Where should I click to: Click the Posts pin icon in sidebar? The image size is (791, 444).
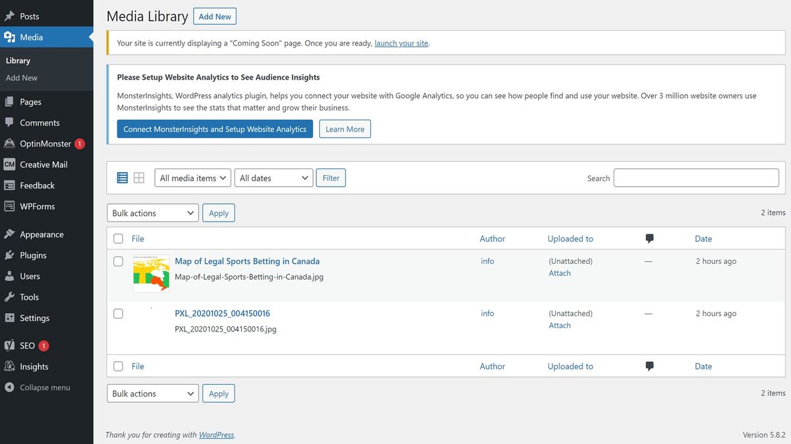click(9, 16)
